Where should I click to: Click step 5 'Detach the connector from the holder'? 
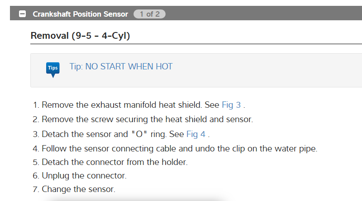coord(114,161)
